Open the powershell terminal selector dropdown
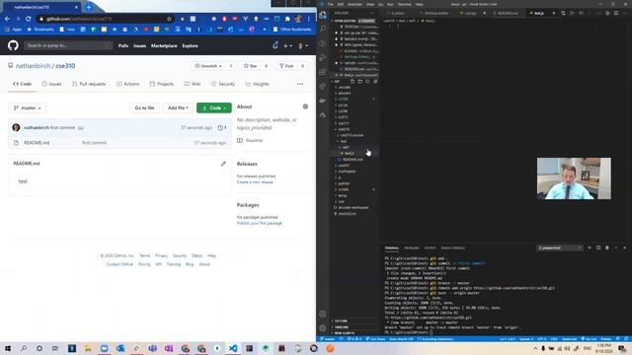This screenshot has width=632, height=355. click(560, 248)
